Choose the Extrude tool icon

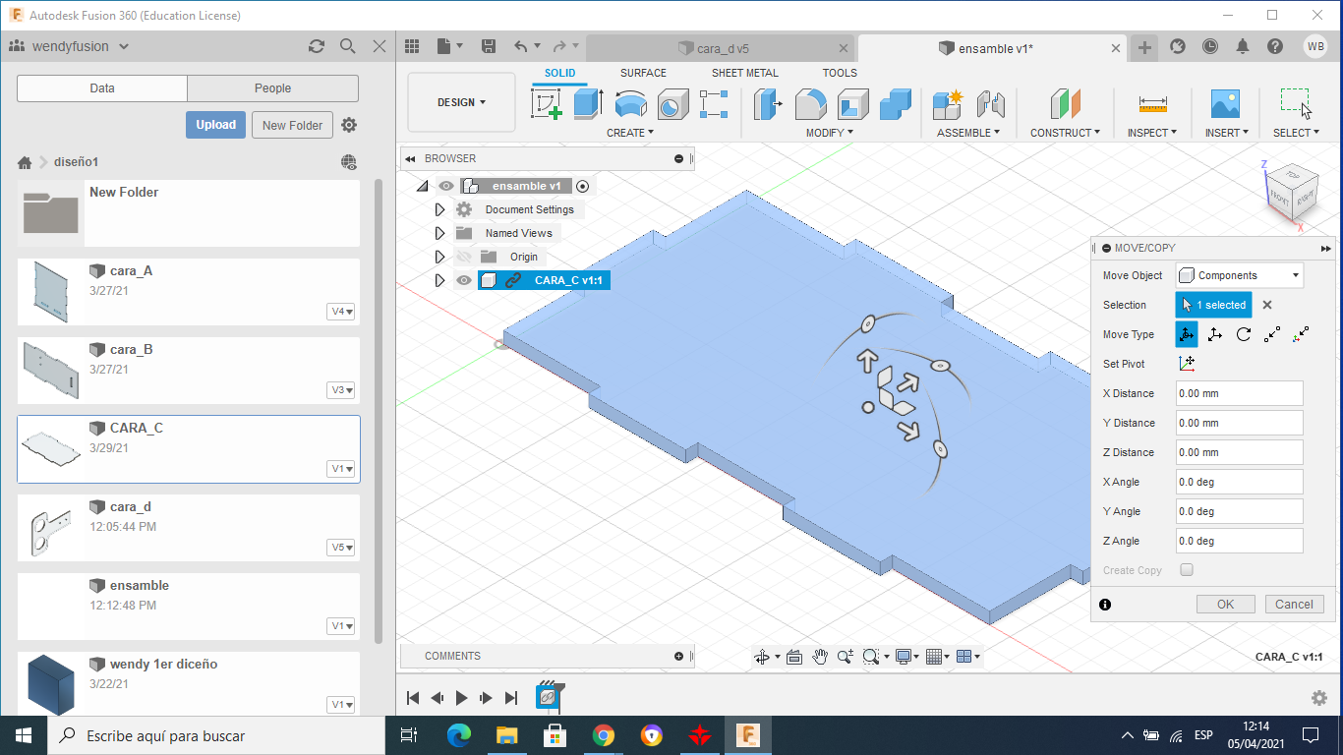tap(588, 103)
